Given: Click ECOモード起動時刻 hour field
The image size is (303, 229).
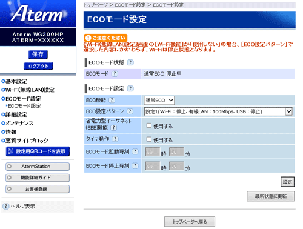Looking at the screenshot, I should (x=153, y=152).
